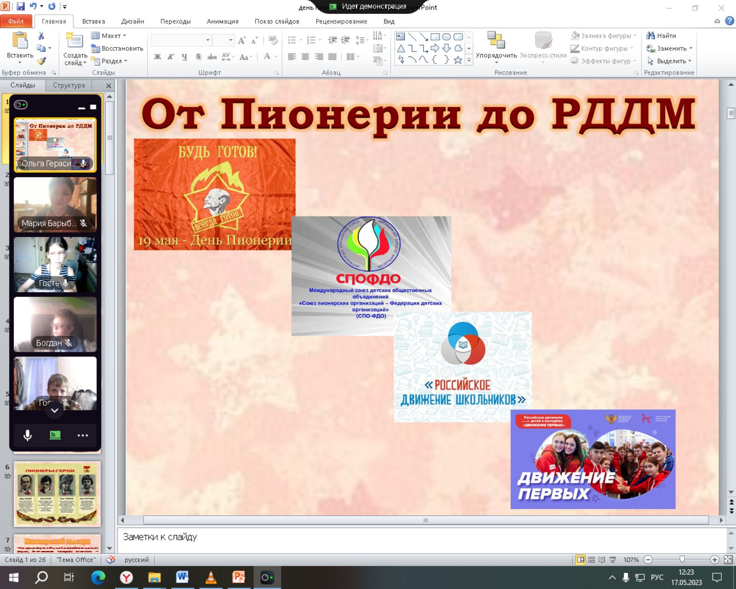Switch to the Рецензирование tab
Viewport: 736px width, 589px height.
341,21
